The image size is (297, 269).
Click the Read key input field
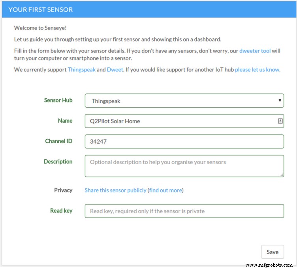tap(184, 211)
